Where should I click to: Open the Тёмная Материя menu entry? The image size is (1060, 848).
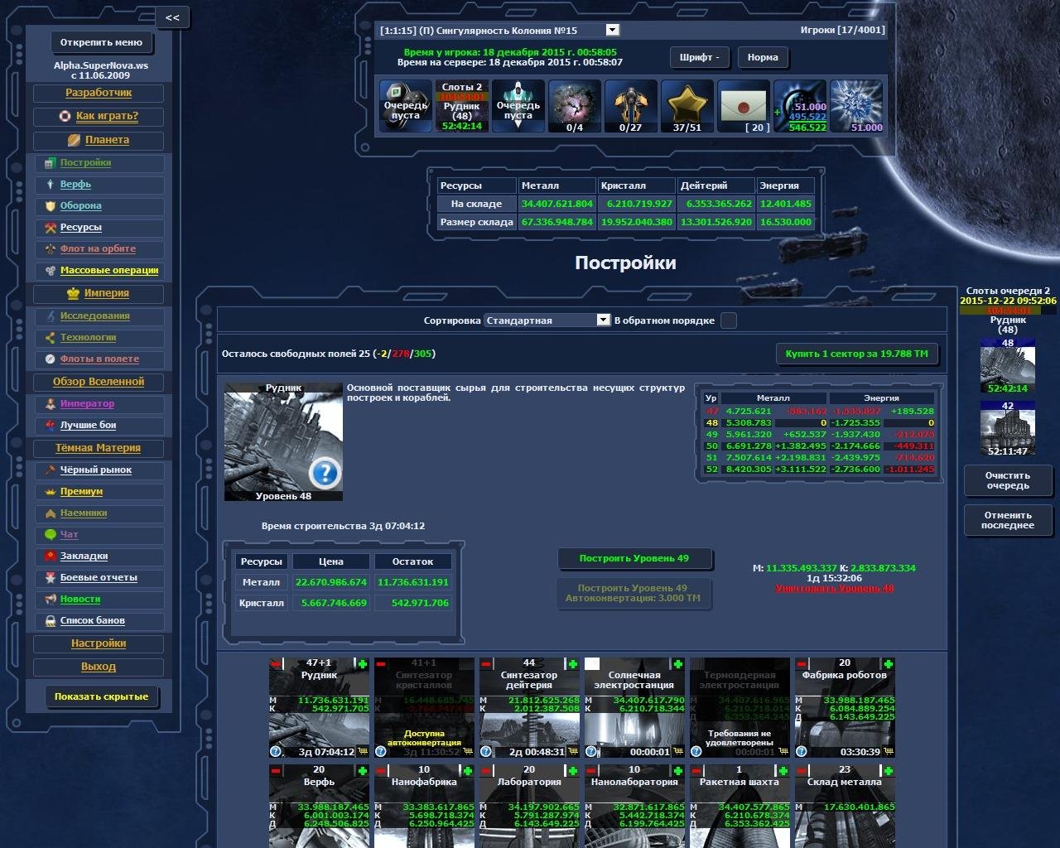(99, 448)
